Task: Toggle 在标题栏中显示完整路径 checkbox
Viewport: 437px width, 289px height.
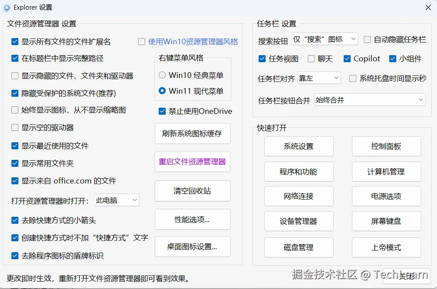Action: (15, 58)
